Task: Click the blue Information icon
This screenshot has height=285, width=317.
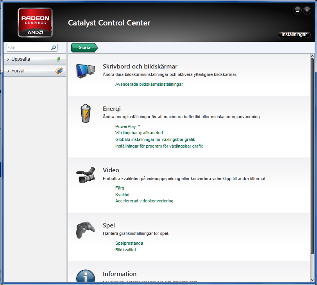Action: pyautogui.click(x=85, y=277)
